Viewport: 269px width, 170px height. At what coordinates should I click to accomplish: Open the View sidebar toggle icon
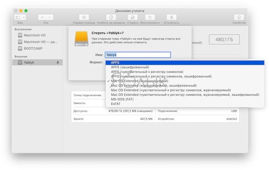(x=18, y=17)
